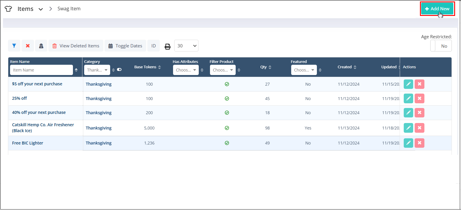
Task: Open View Deleted Items
Action: (x=76, y=46)
